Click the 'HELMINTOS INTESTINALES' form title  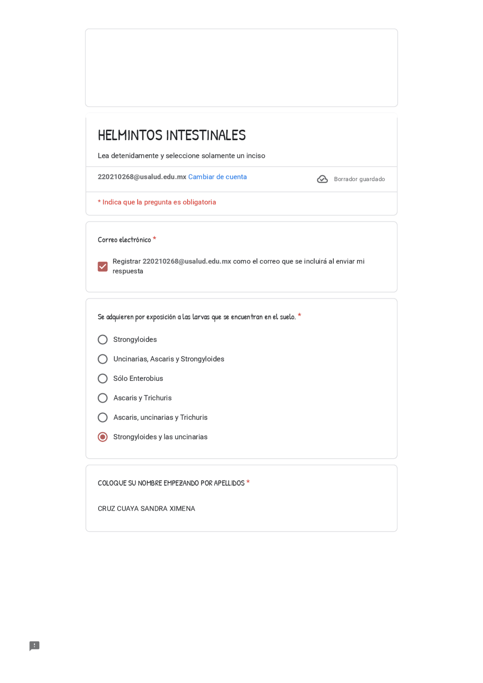tap(172, 135)
